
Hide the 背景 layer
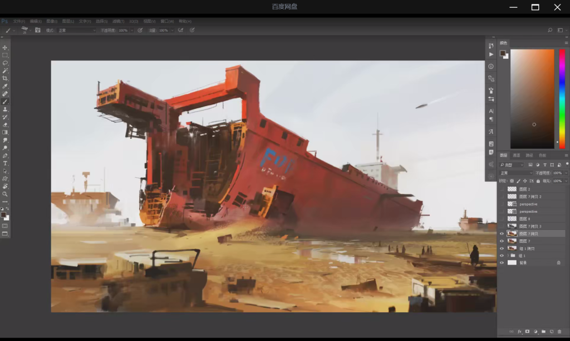tap(502, 263)
